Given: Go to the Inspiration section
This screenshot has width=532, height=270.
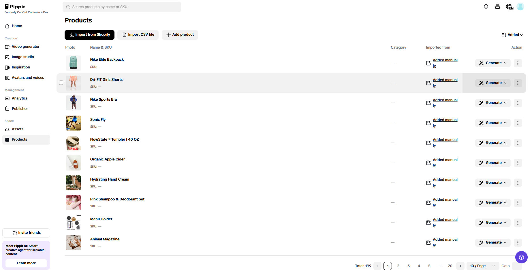Looking at the screenshot, I should pyautogui.click(x=20, y=67).
